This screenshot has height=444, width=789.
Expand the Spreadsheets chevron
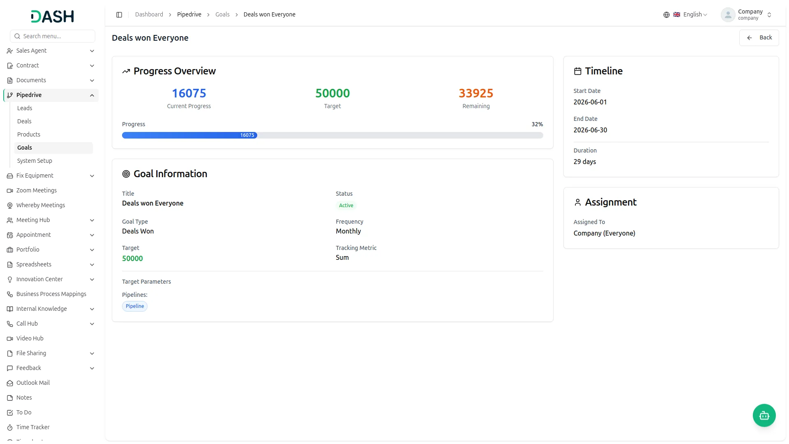point(92,265)
